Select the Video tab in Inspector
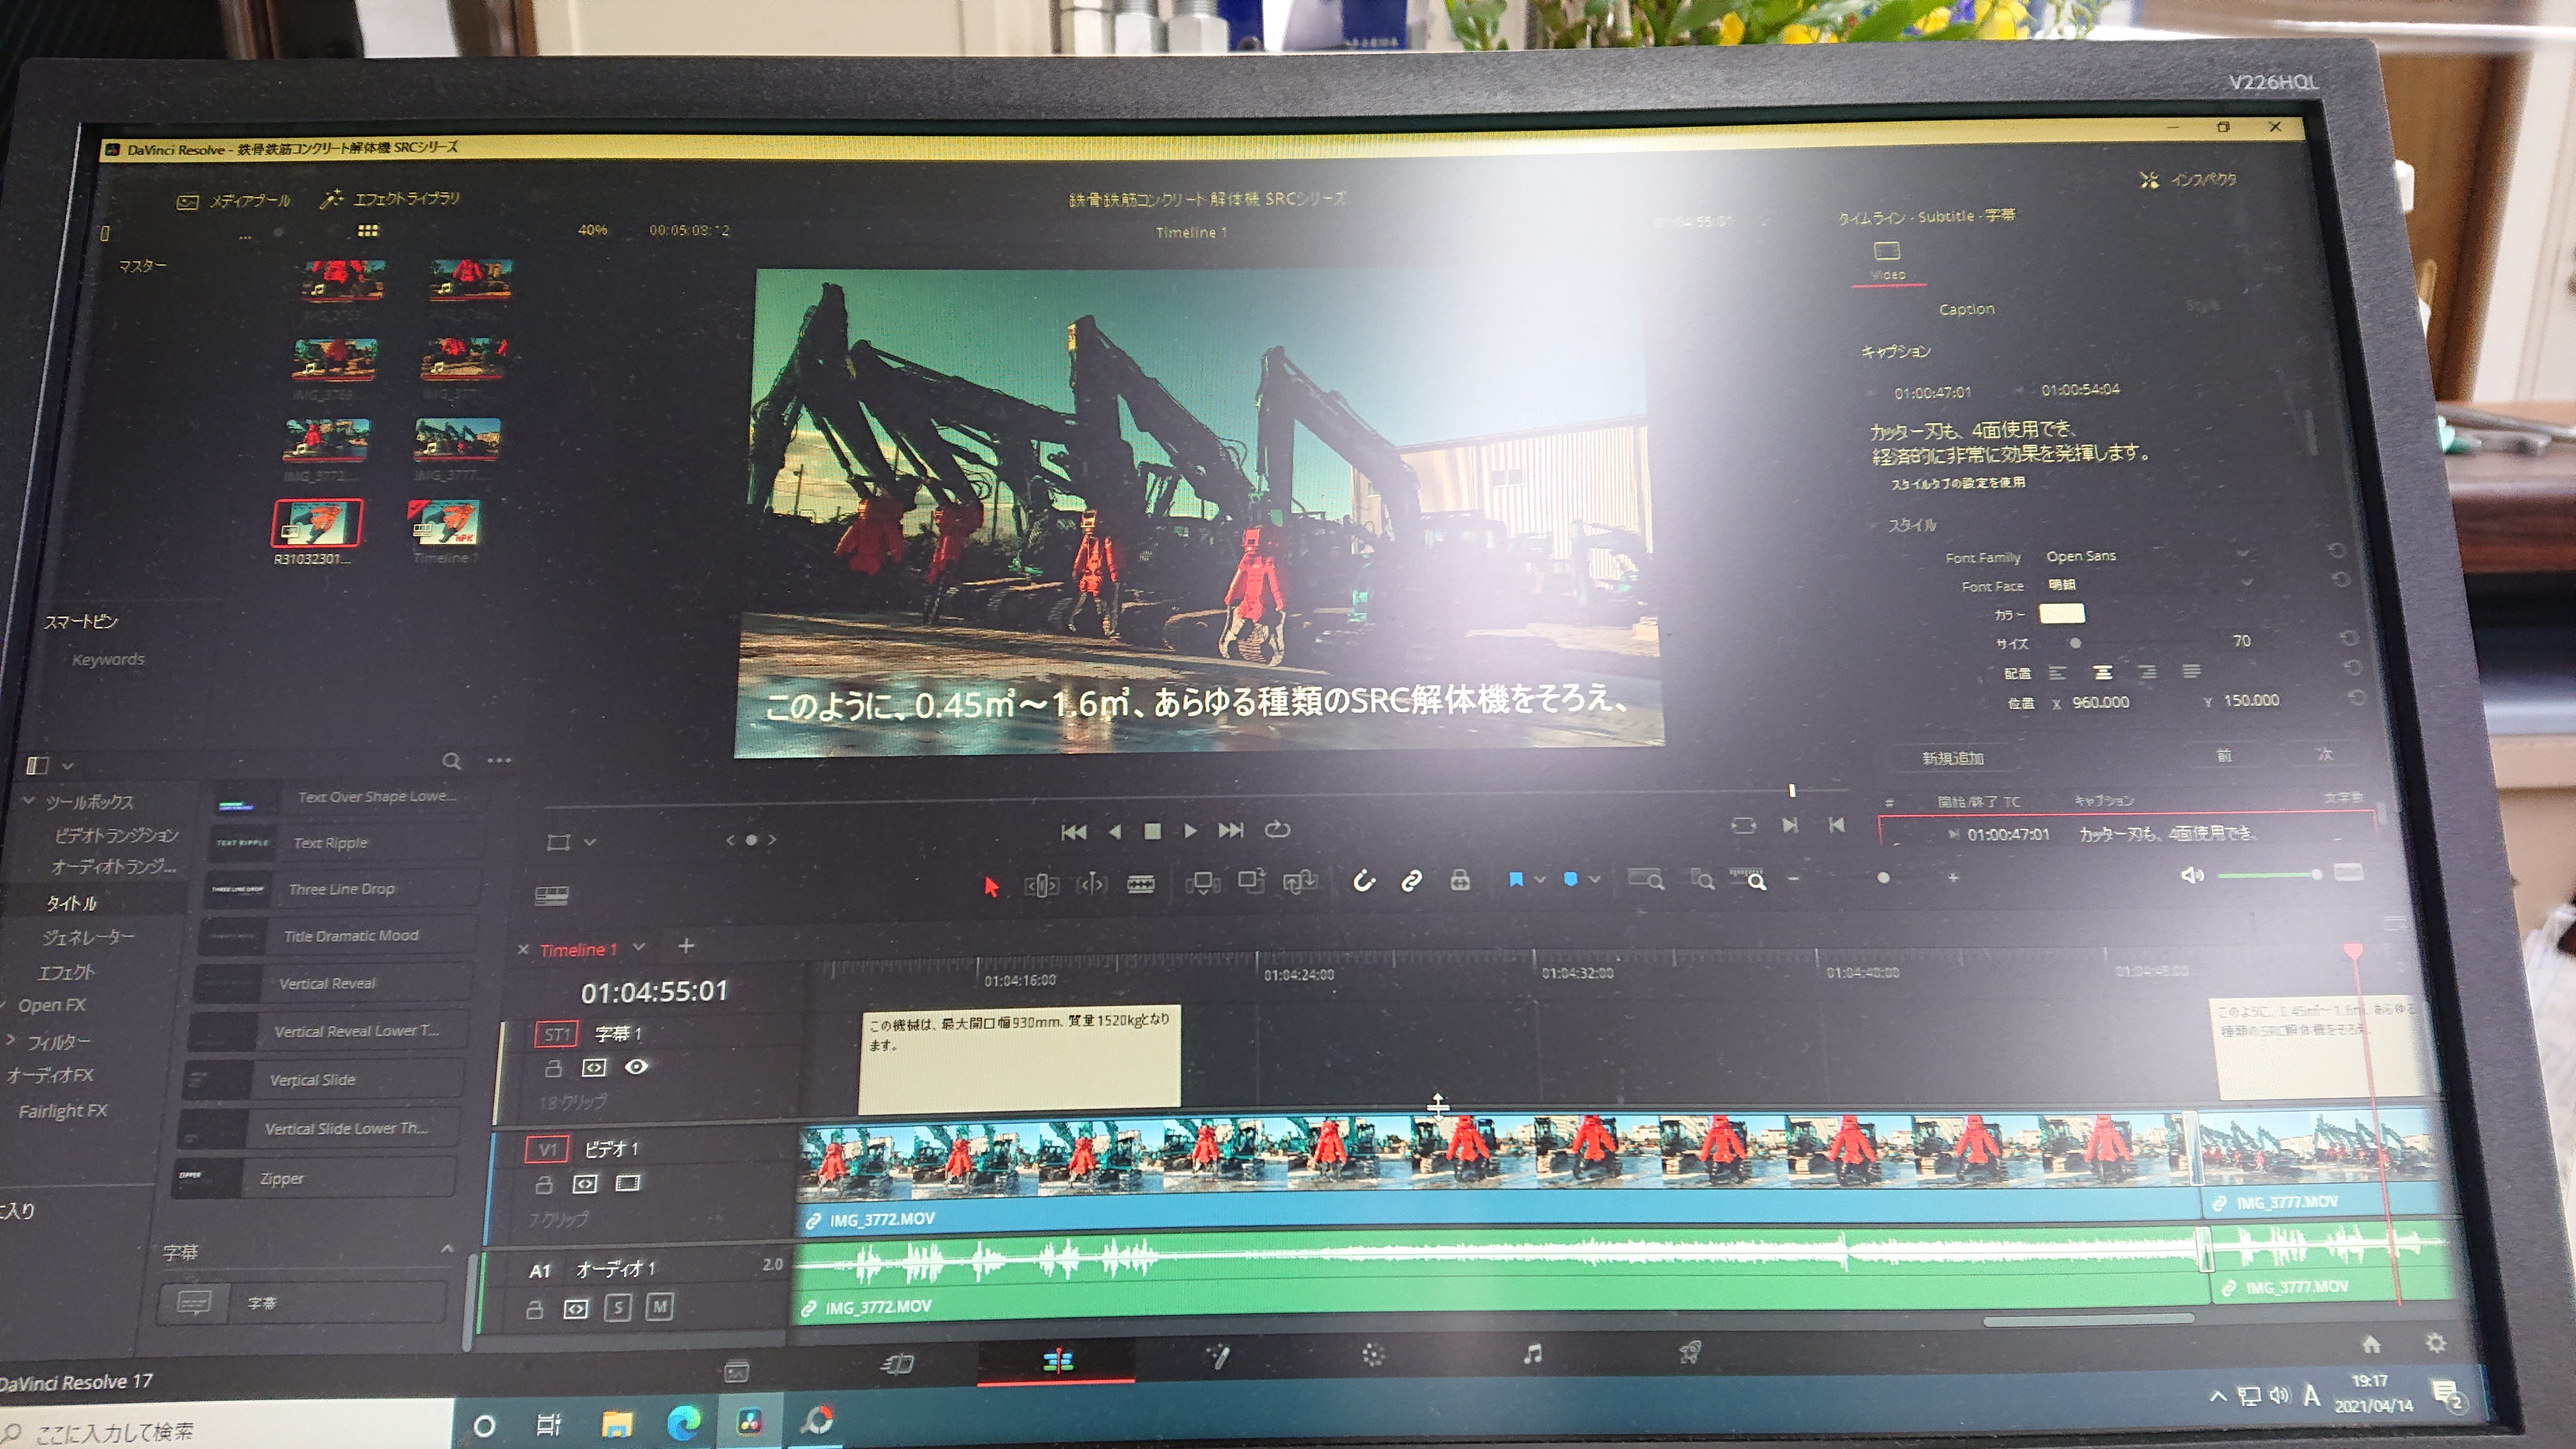The width and height of the screenshot is (2576, 1449). (x=1887, y=261)
